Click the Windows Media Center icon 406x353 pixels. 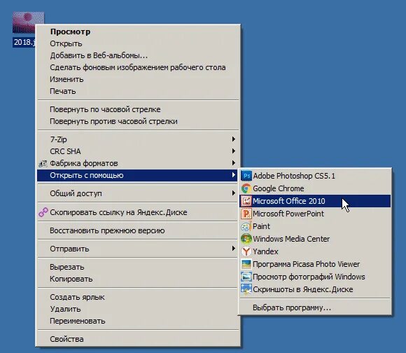pyautogui.click(x=246, y=239)
